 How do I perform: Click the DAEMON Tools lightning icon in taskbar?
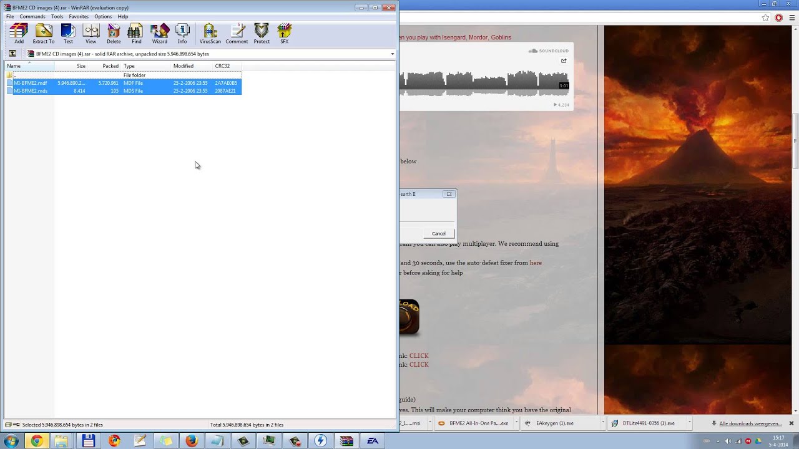(320, 441)
